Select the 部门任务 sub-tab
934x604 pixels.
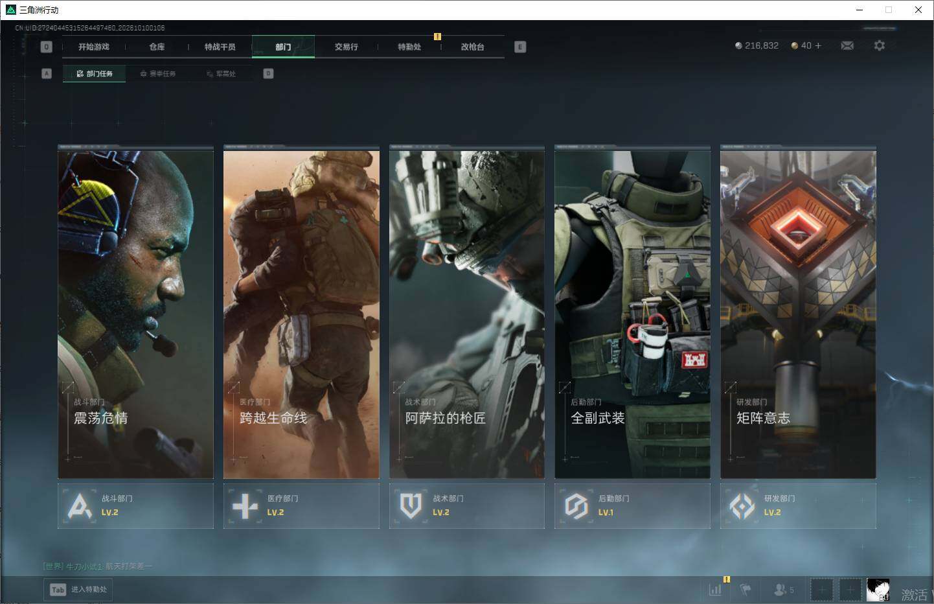(95, 73)
